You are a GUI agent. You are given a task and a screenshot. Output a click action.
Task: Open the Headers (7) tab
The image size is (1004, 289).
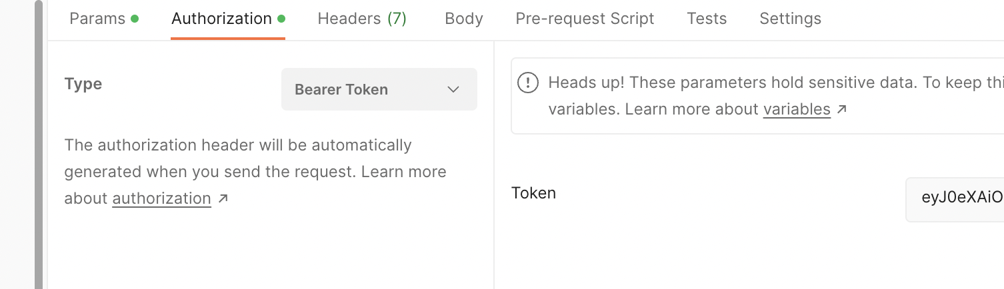pos(362,19)
